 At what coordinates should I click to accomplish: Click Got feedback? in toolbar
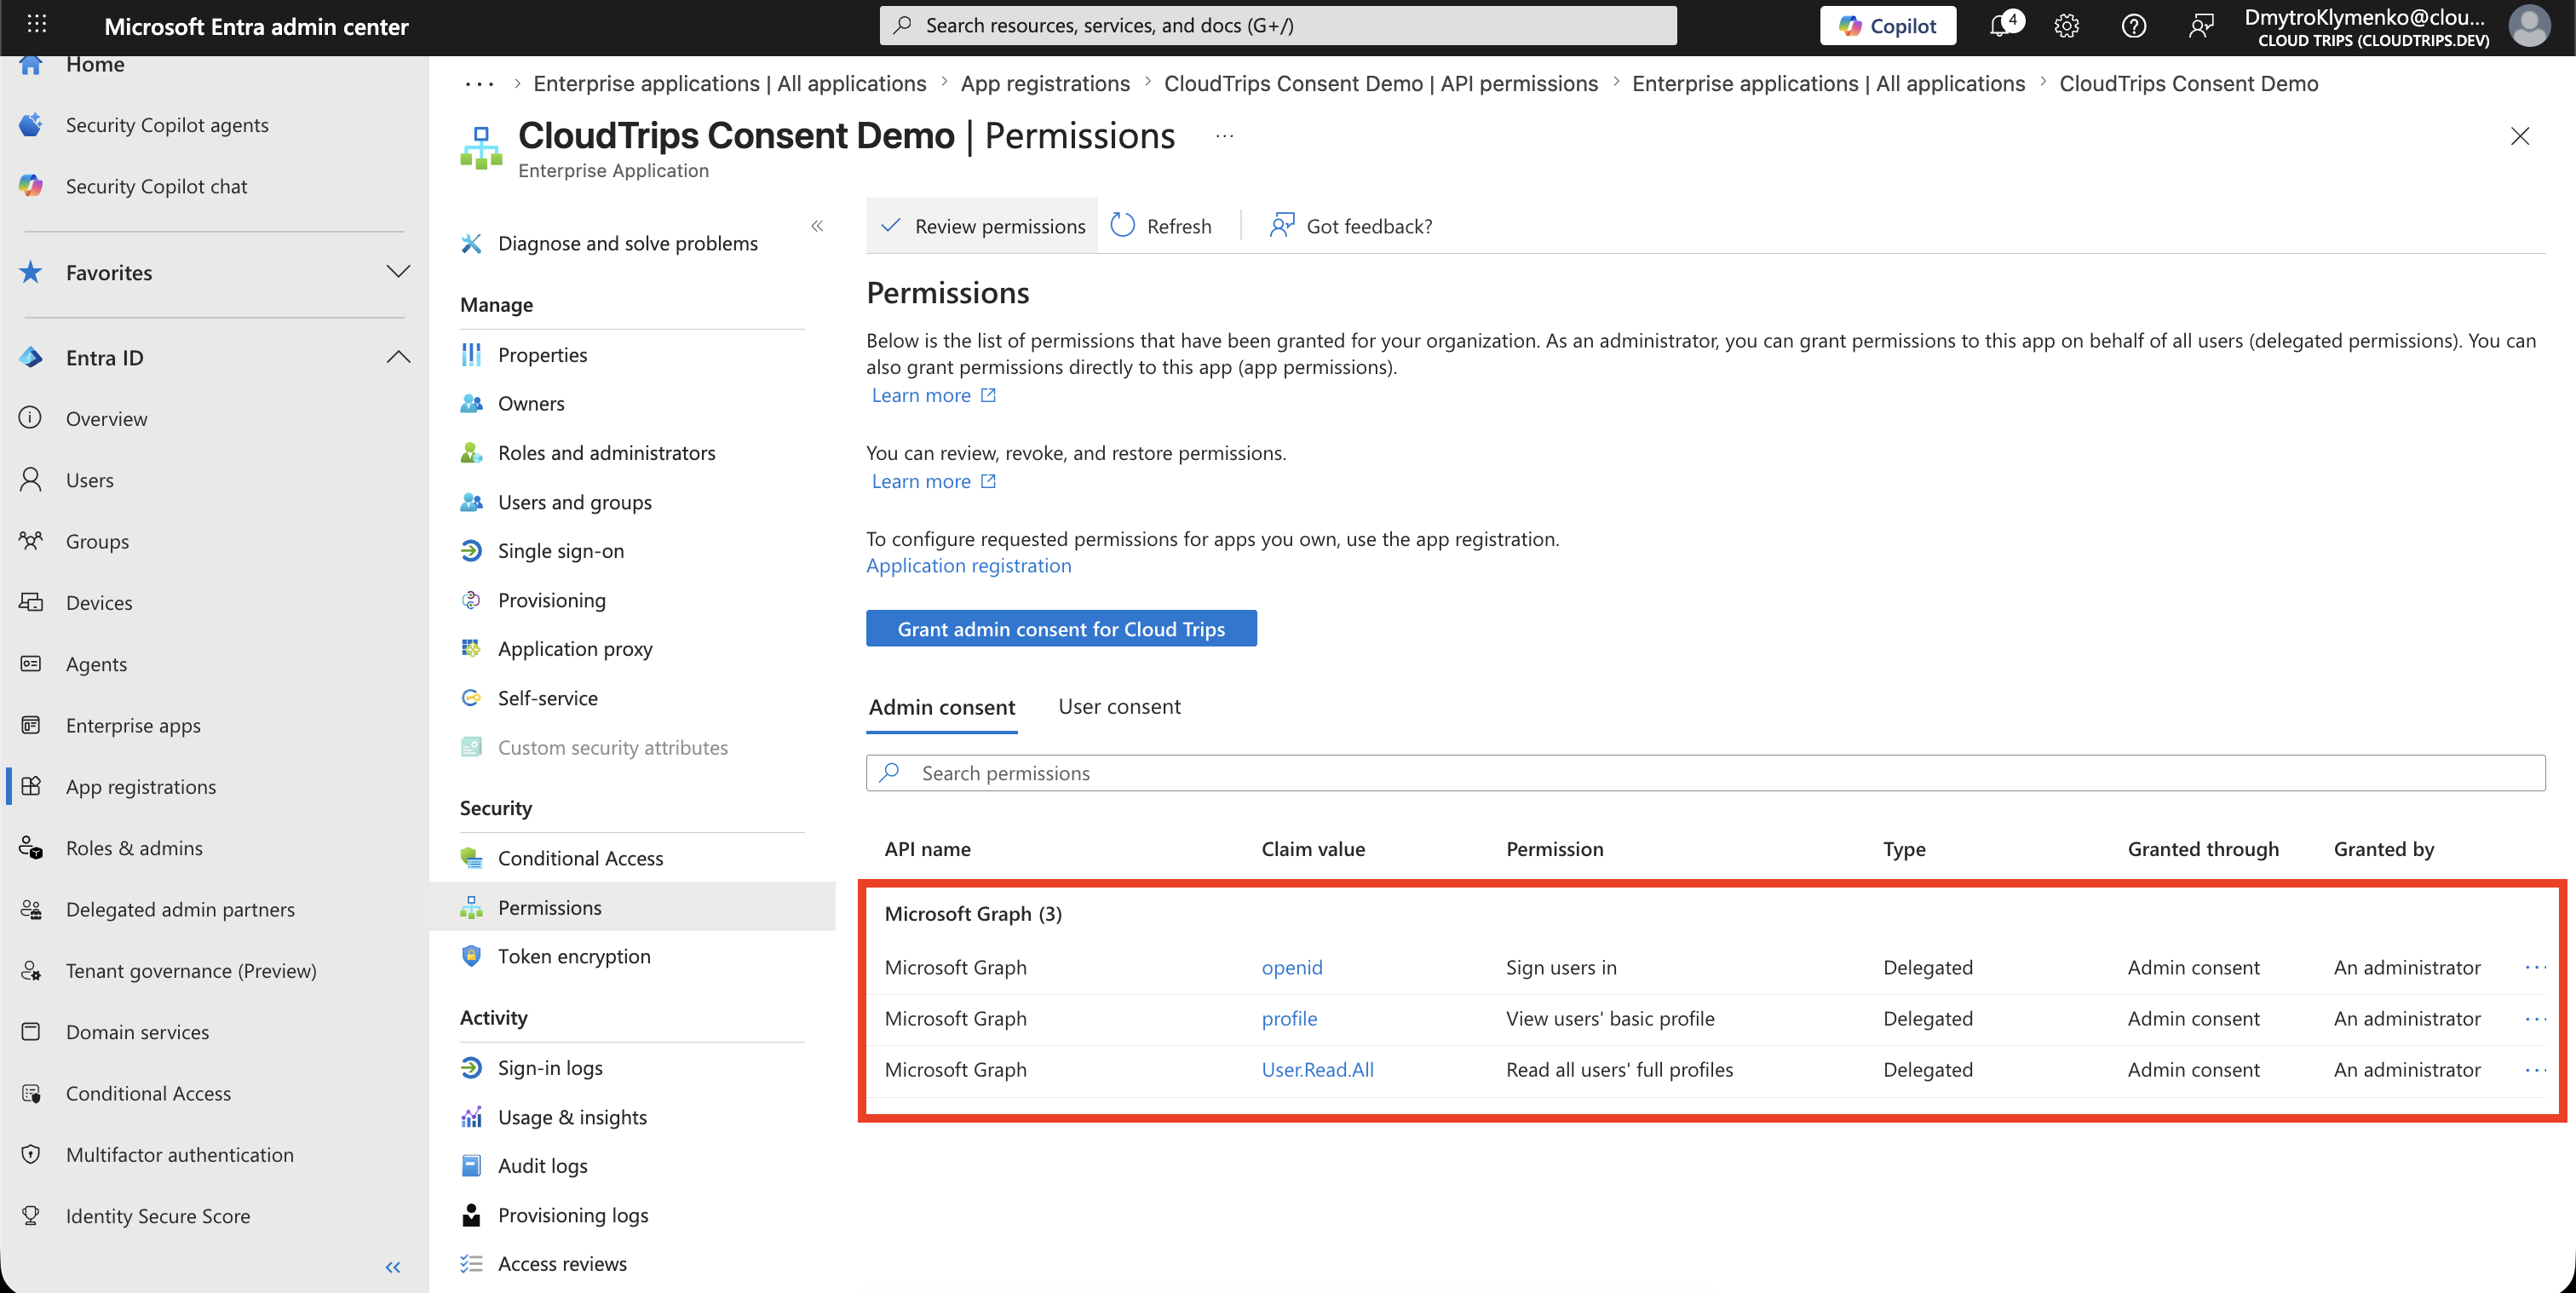point(1350,226)
